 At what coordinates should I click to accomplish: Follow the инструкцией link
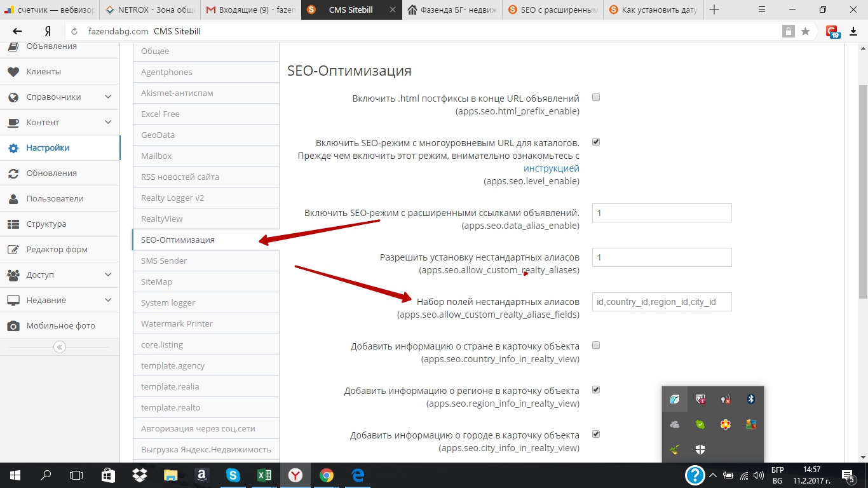pyautogui.click(x=552, y=169)
